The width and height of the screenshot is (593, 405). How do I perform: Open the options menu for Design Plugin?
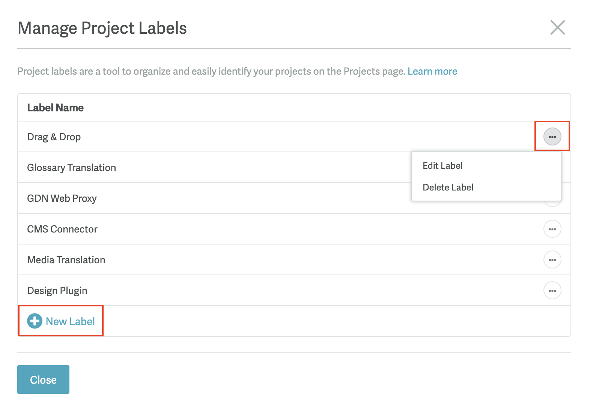[x=552, y=290]
